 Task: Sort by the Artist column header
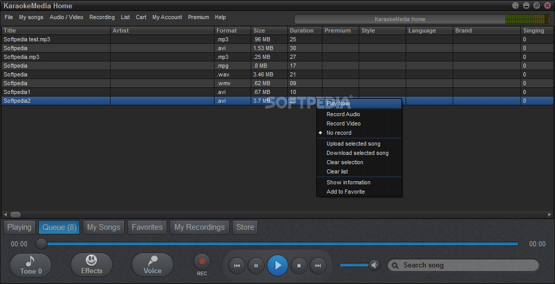162,30
